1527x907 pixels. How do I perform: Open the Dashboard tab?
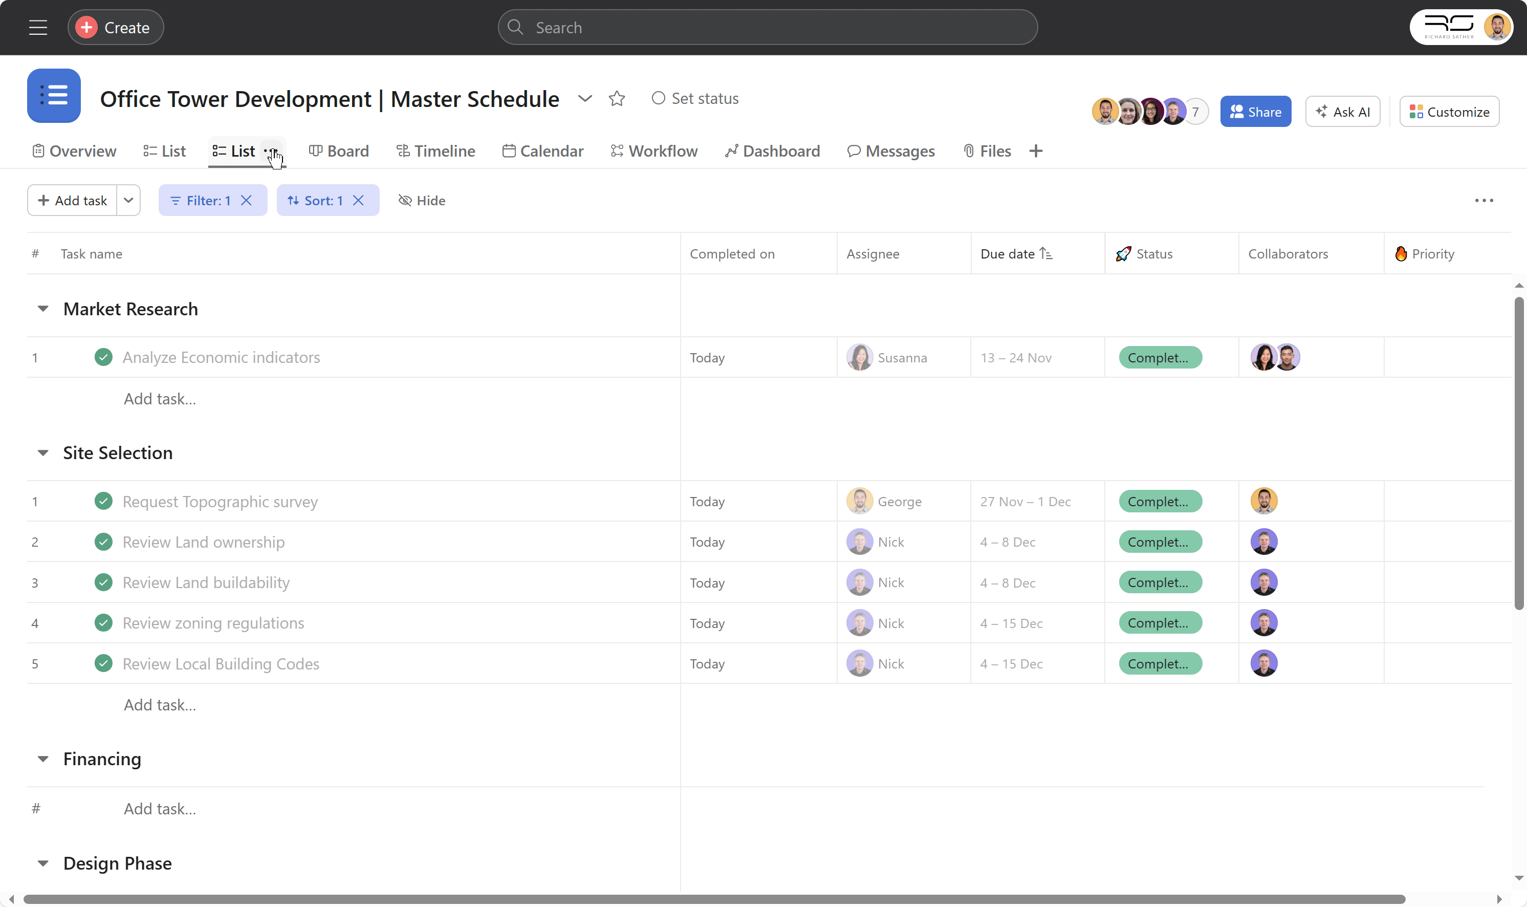tap(772, 151)
